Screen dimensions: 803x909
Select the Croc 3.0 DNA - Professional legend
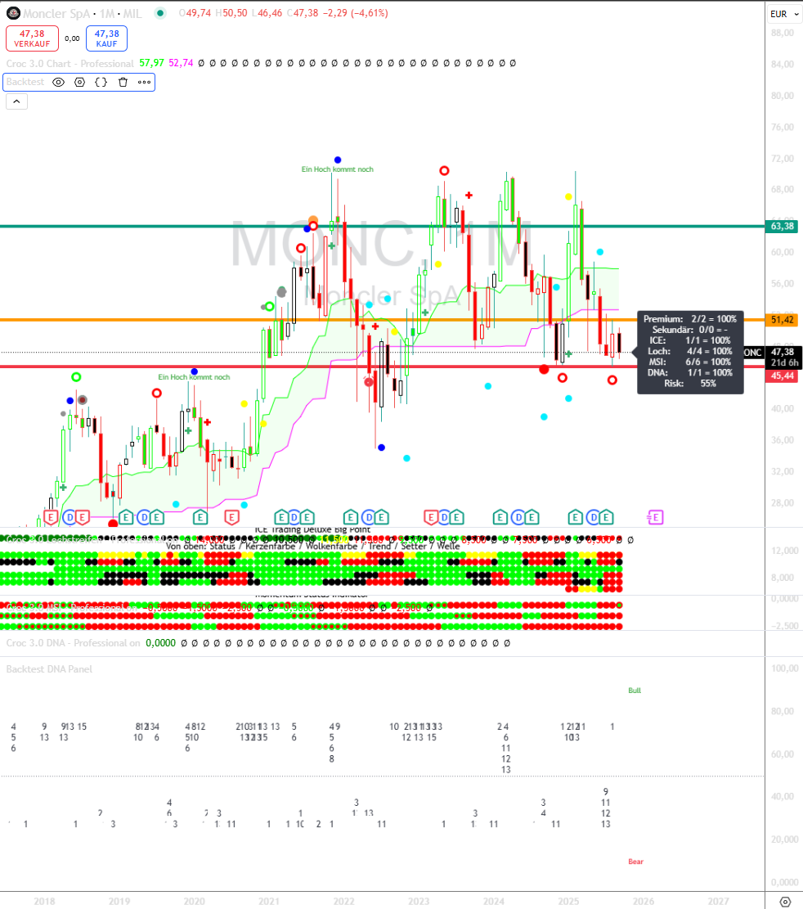[73, 643]
